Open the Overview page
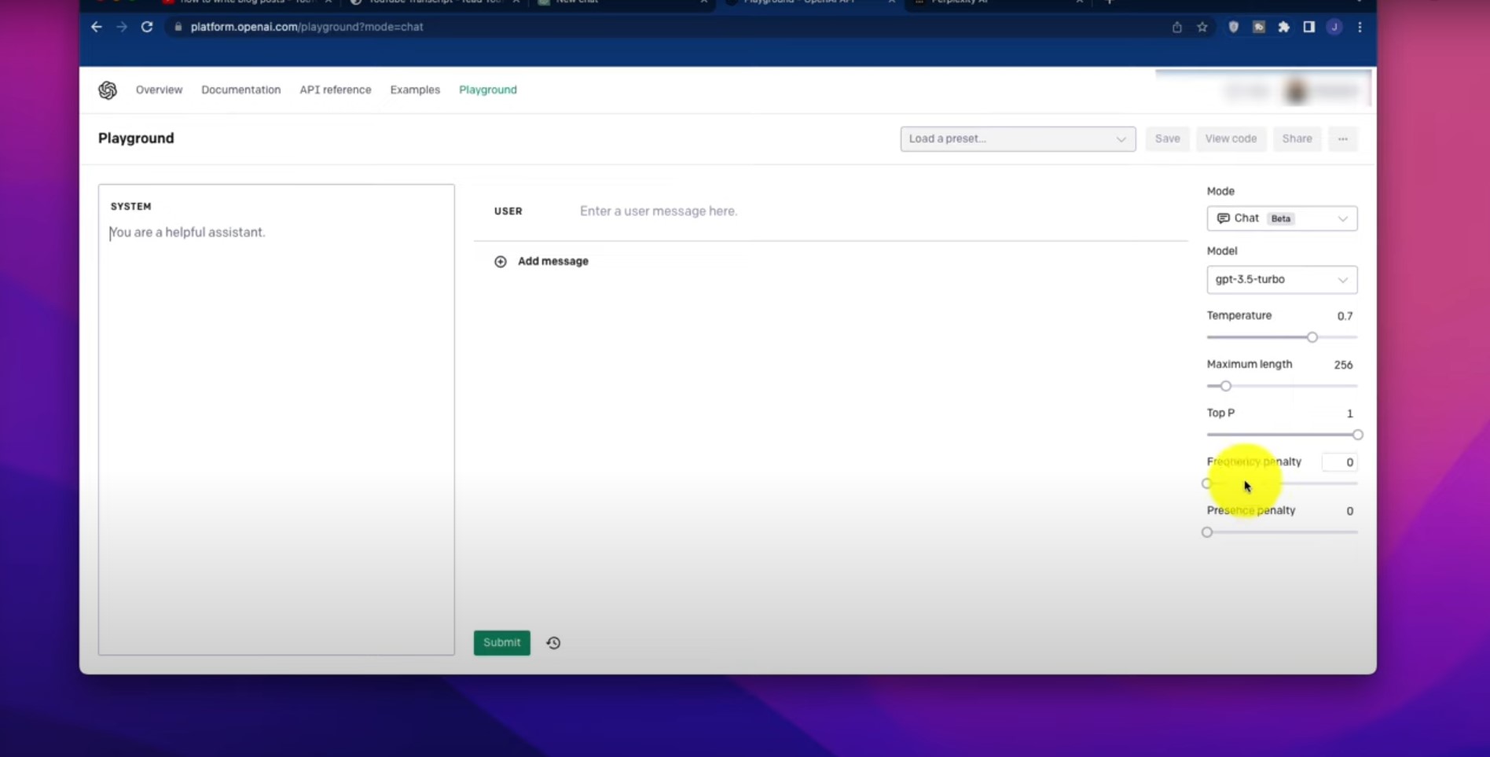This screenshot has width=1490, height=757. (x=159, y=90)
